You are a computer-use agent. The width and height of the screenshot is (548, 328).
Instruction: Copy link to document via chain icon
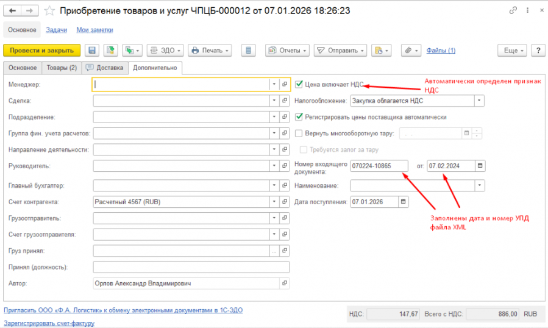pos(513,10)
